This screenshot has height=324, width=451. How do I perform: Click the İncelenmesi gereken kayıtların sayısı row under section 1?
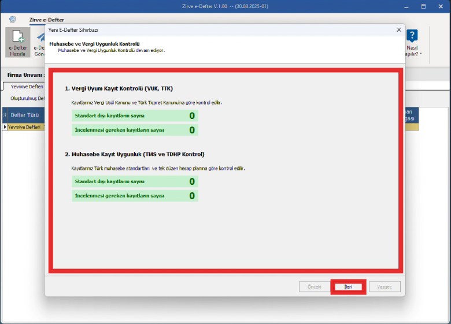pyautogui.click(x=135, y=130)
